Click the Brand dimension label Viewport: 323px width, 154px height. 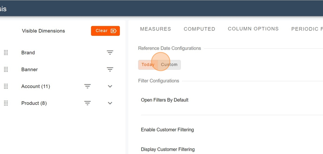click(x=28, y=53)
